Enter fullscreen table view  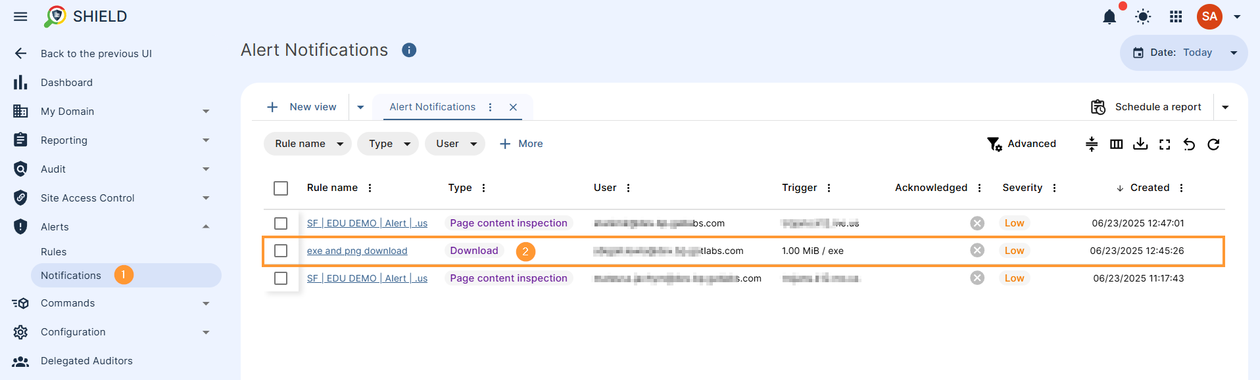pos(1165,144)
